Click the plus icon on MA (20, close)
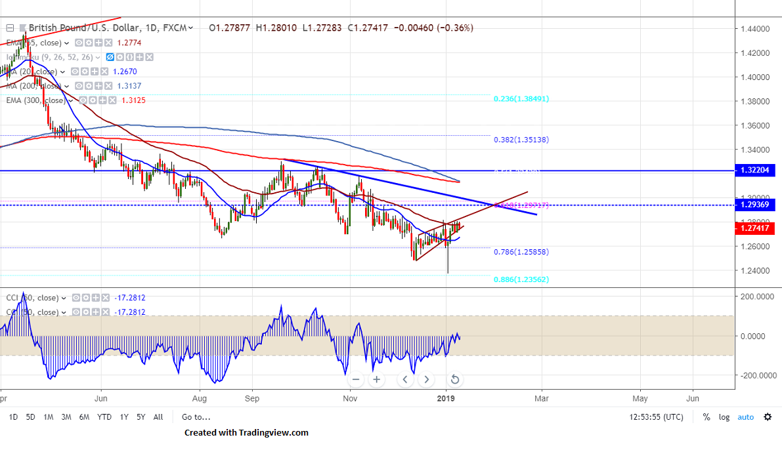The height and width of the screenshot is (450, 782). tap(95, 72)
